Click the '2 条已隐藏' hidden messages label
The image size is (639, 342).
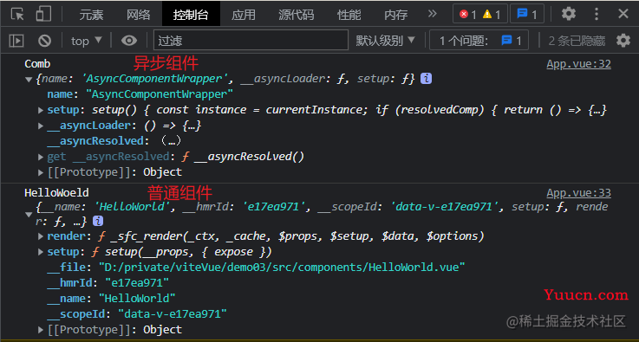[x=577, y=41]
